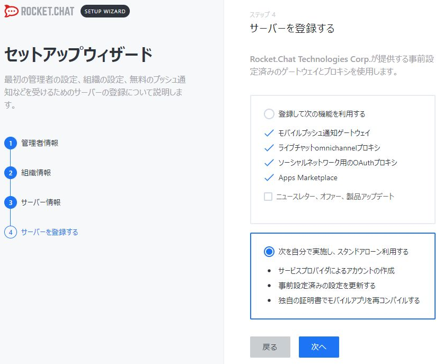Click checkmark beside ソーシャルネットワーク用のOAuthプロキシ
Image resolution: width=443 pixels, height=364 pixels.
coord(269,163)
